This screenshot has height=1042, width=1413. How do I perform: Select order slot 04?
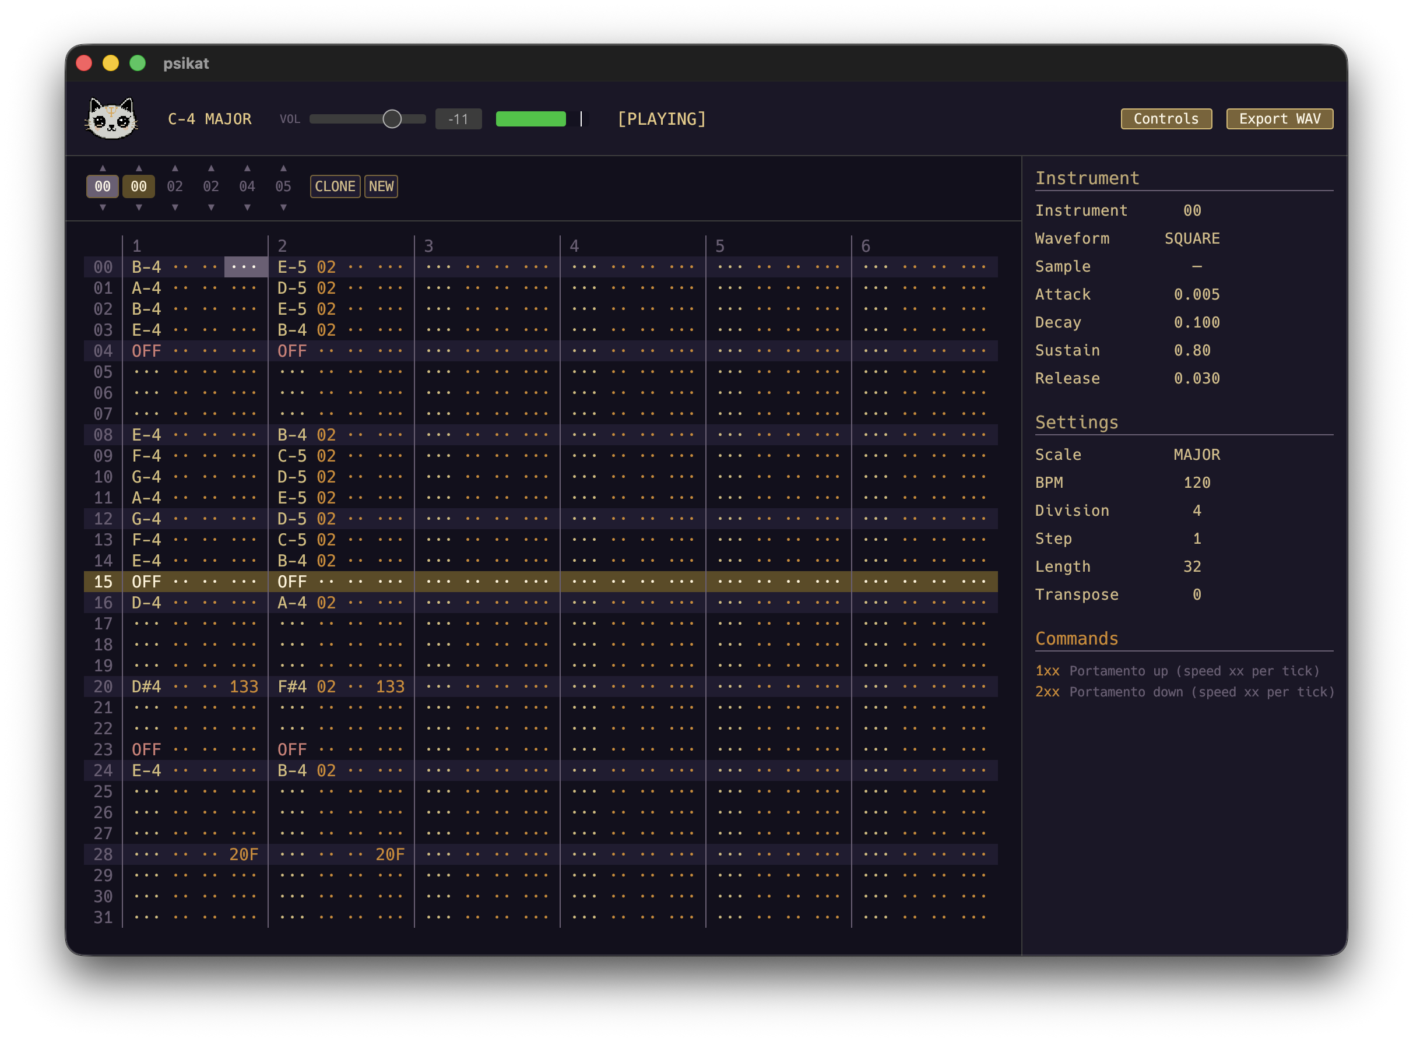pos(247,186)
